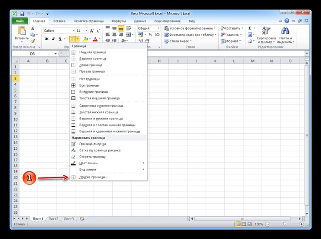Viewport: 321px width, 239px height.
Task: Select Нижняя граница menu item
Action: (x=108, y=52)
